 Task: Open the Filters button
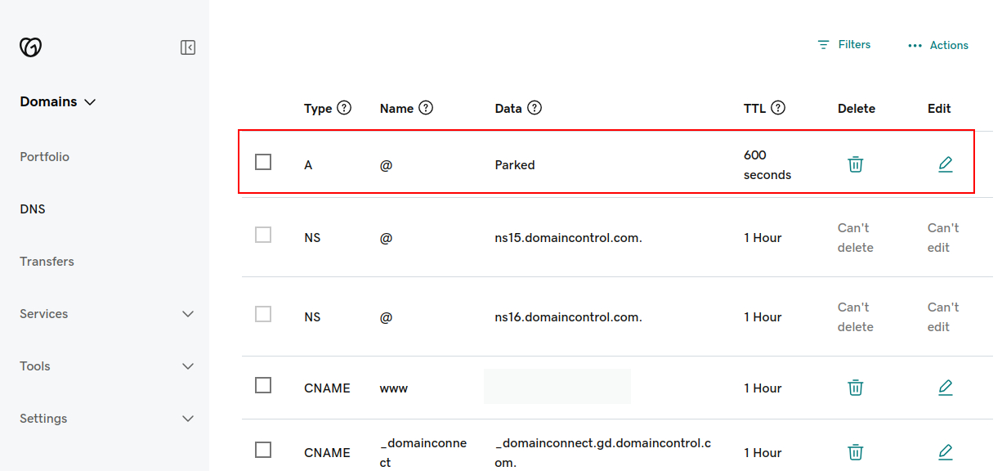[x=844, y=45]
